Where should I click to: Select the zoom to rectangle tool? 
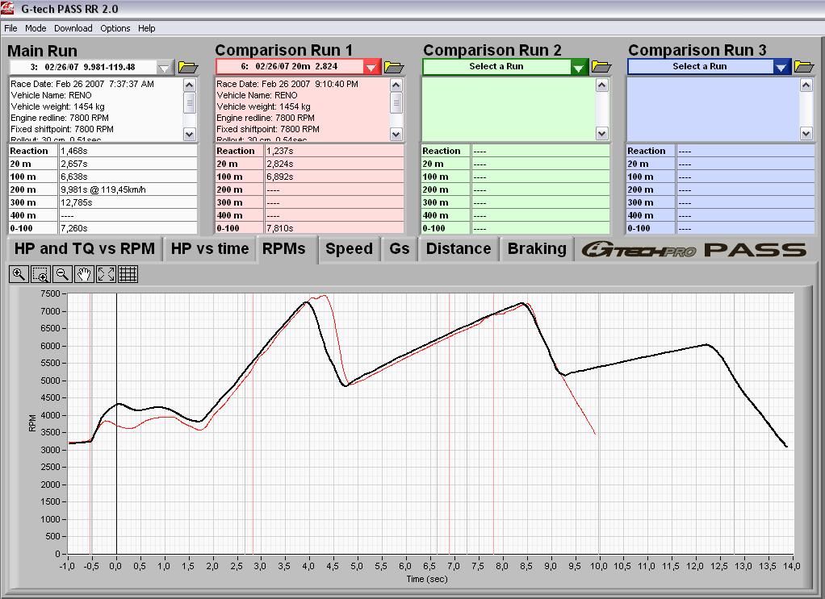click(40, 275)
